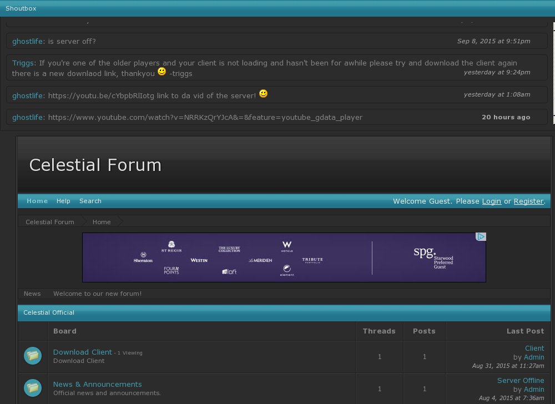Click the Home breadcrumb item

[102, 222]
